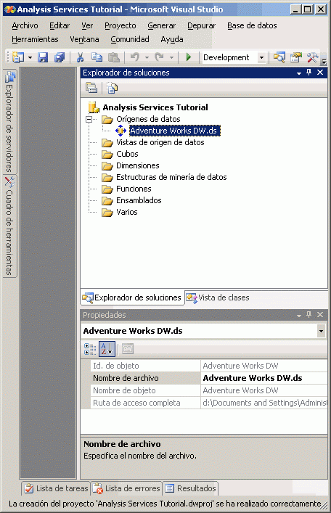Close the Propiedades panel
331x513 pixels.
click(320, 315)
